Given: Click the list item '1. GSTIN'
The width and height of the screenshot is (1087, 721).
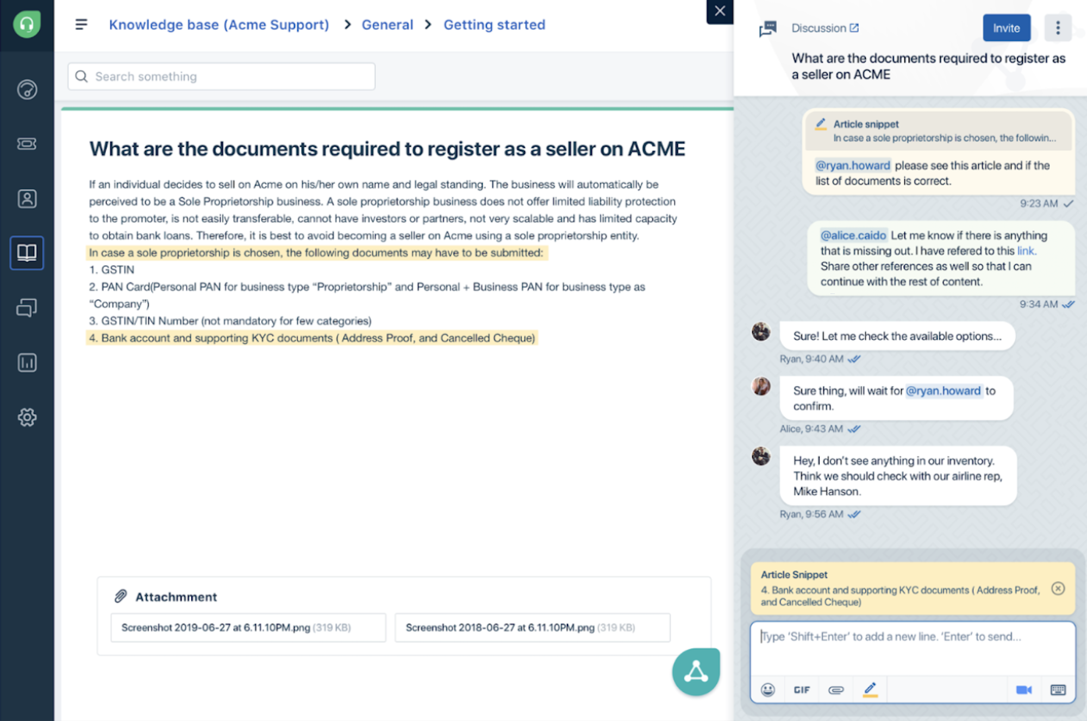Looking at the screenshot, I should 111,269.
